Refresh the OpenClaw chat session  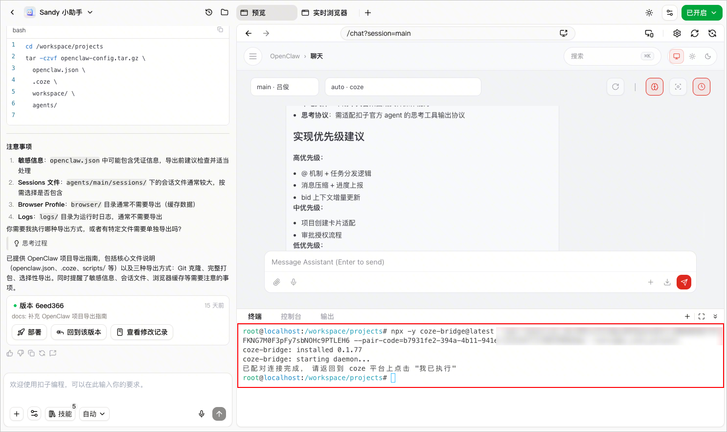[615, 87]
